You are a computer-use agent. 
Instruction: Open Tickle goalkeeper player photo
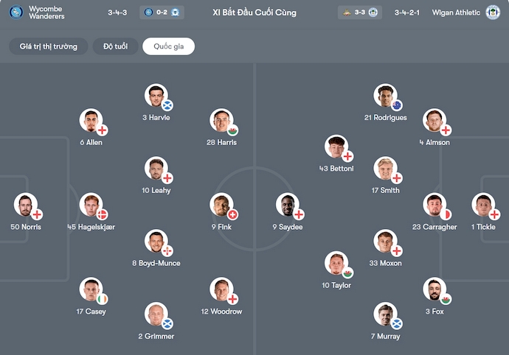click(x=483, y=205)
